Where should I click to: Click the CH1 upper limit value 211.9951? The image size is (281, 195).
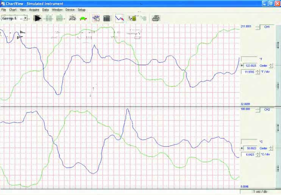[x=246, y=26]
